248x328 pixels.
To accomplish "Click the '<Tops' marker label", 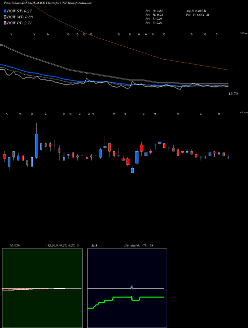I will (244, 33).
